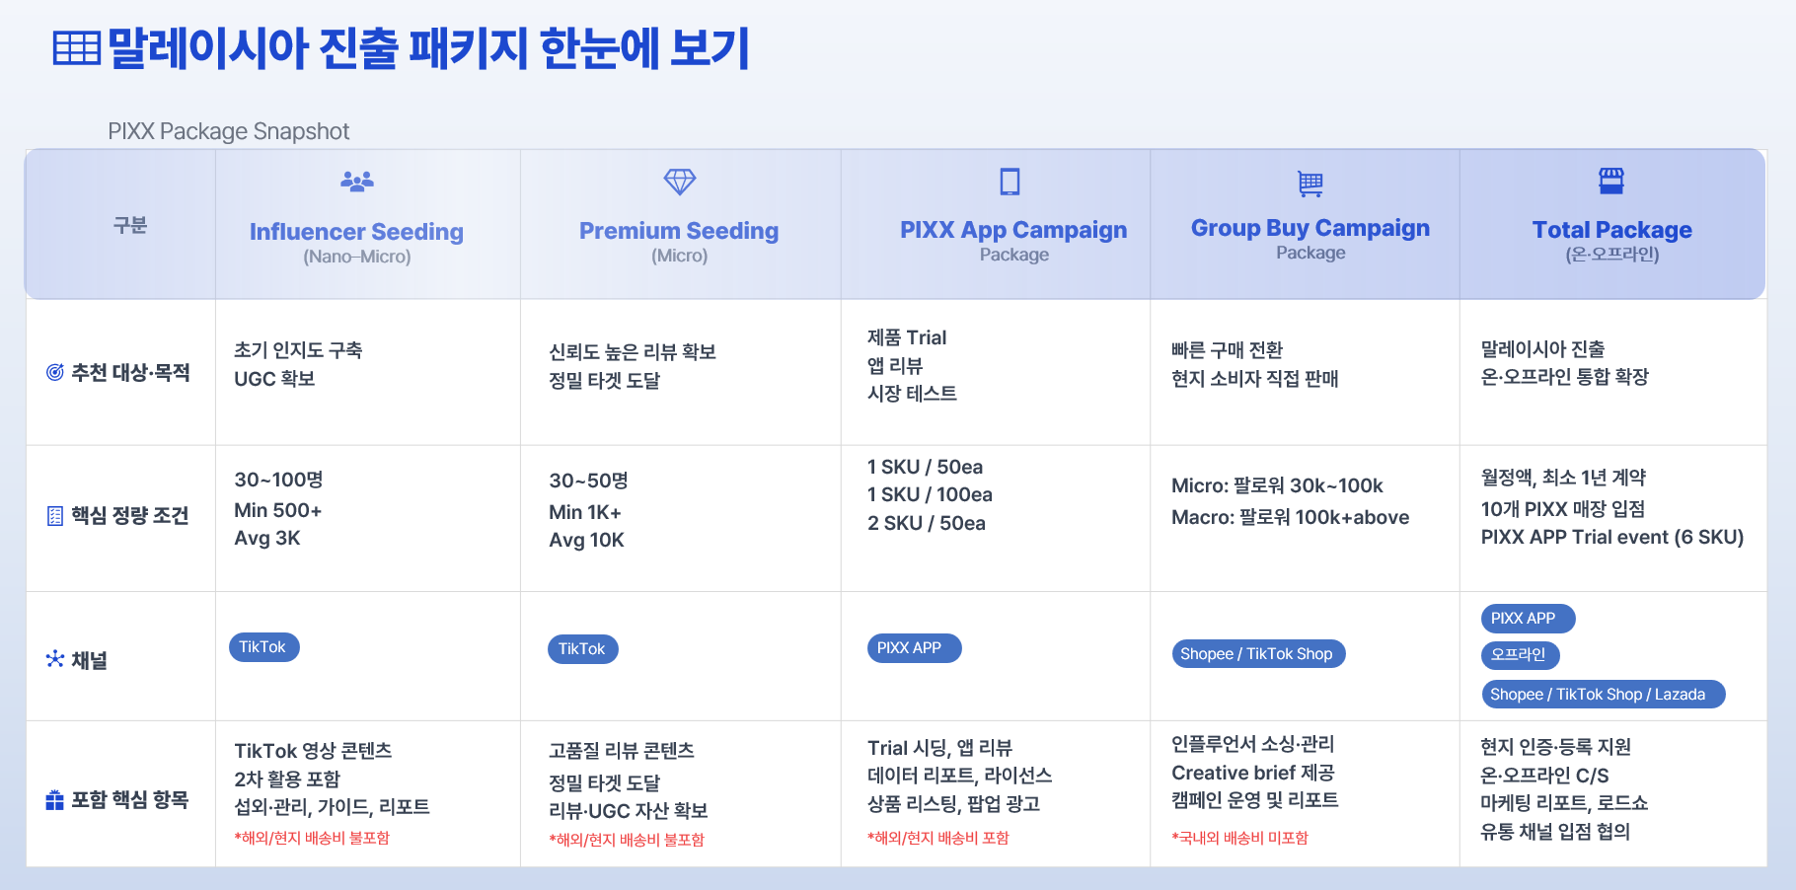This screenshot has width=1796, height=890.
Task: Click the people icon above Influencer Seeding
Action: tap(357, 181)
